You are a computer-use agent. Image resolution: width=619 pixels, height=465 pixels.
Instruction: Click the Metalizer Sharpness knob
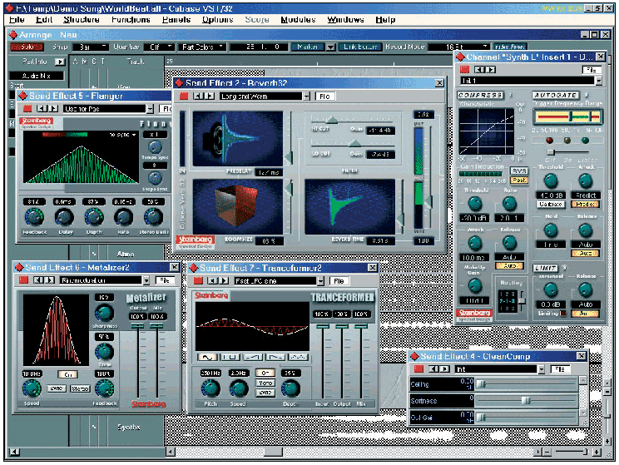tap(104, 313)
